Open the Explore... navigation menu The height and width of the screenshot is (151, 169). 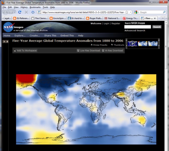[20, 36]
